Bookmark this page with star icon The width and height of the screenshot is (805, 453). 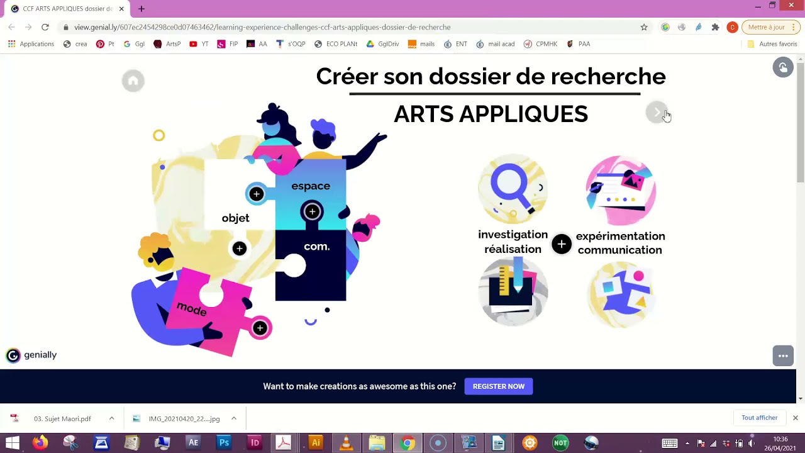point(644,27)
